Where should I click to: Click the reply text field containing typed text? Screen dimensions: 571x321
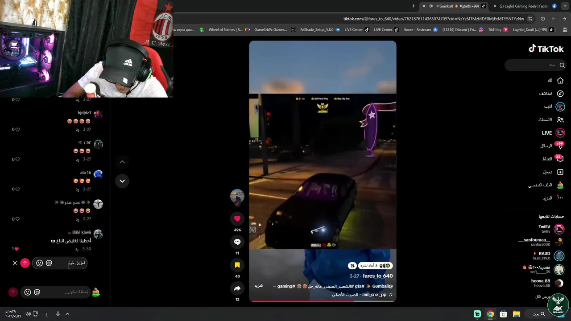tap(60, 263)
